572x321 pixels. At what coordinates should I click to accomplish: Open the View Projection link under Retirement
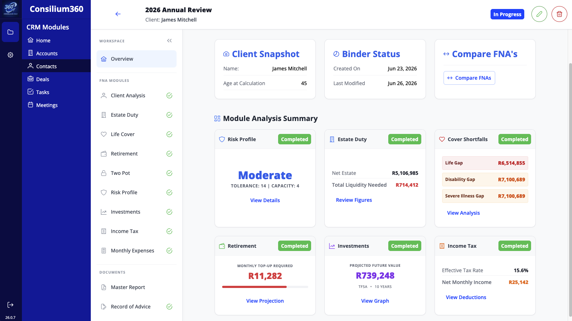tap(265, 301)
